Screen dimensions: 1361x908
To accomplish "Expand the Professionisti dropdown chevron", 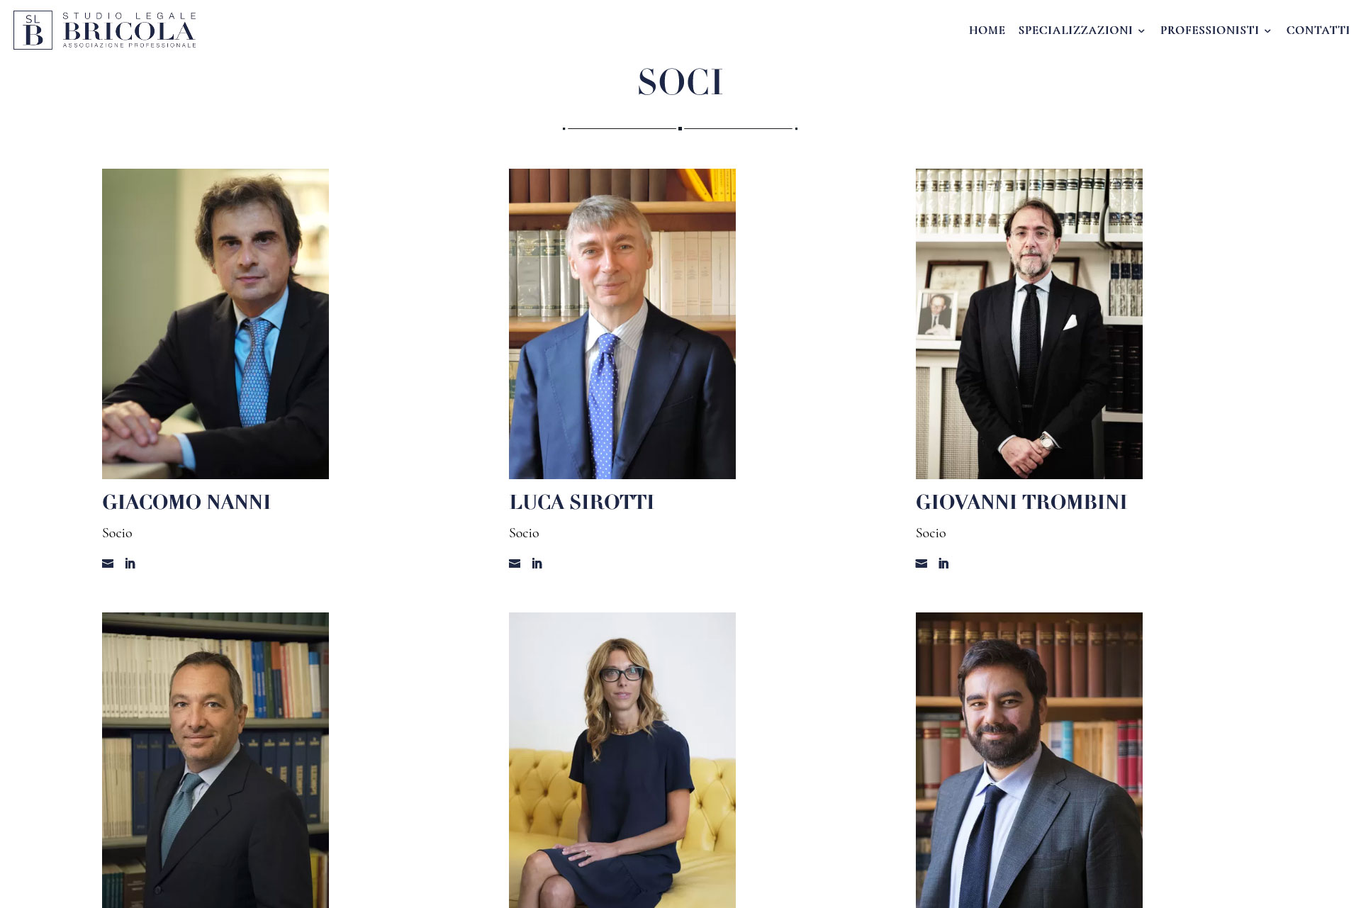I will [x=1267, y=30].
